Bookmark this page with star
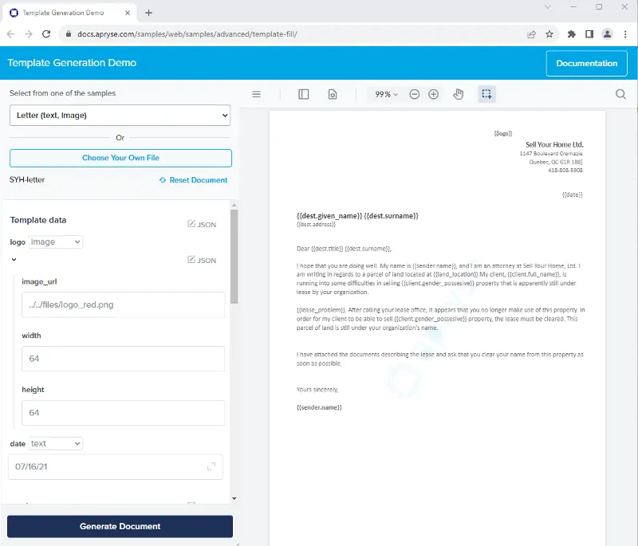The image size is (638, 546). (x=549, y=34)
